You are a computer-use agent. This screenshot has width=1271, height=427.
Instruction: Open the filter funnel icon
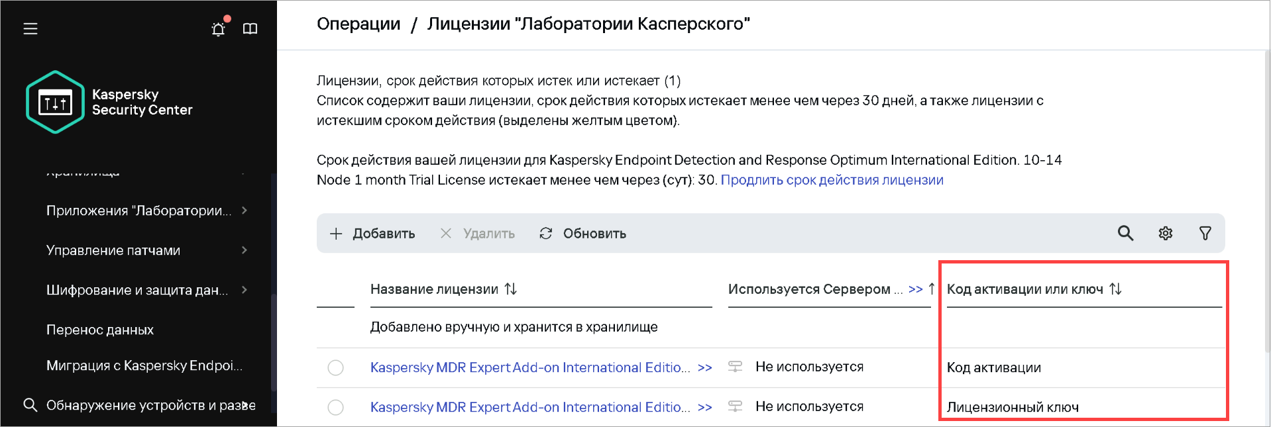point(1205,233)
